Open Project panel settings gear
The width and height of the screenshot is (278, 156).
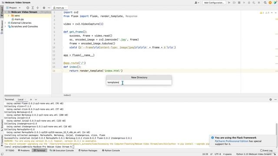[x=44, y=8]
